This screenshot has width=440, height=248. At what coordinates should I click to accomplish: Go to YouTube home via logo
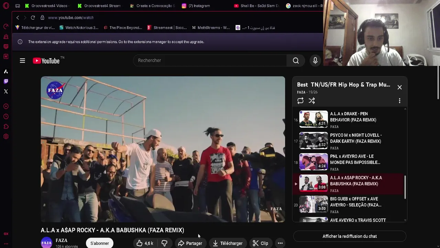(46, 61)
